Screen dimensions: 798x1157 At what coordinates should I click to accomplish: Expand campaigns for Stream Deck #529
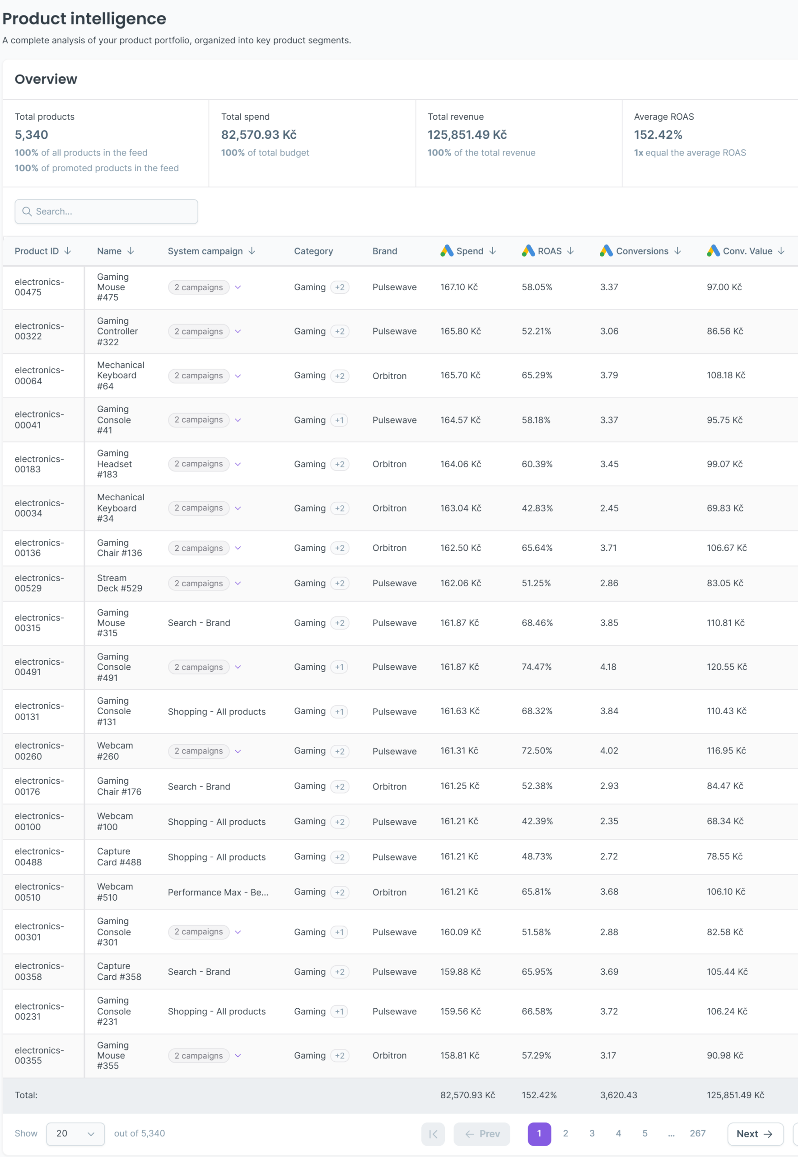coord(238,583)
